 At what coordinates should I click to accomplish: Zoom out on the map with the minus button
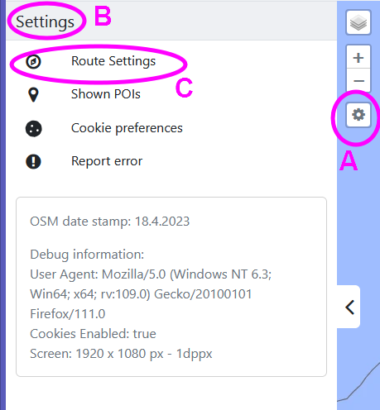coord(358,81)
